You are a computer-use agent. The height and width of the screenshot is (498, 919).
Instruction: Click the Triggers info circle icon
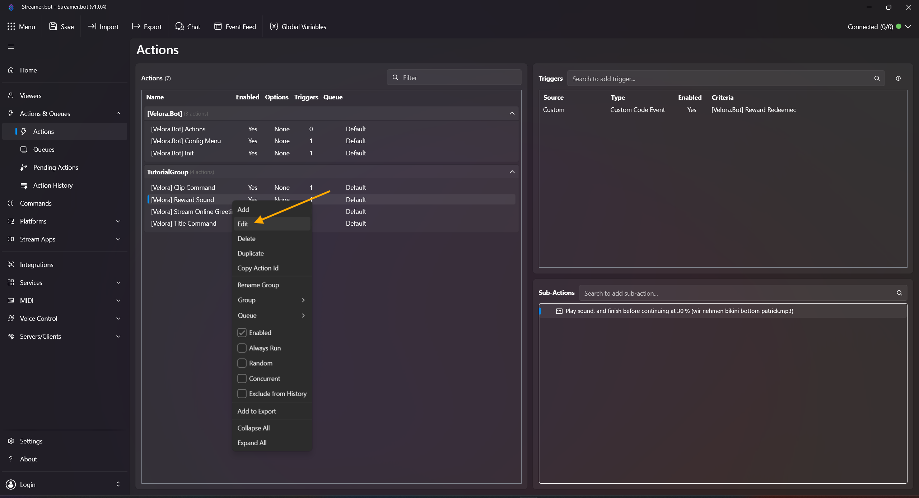tap(898, 79)
